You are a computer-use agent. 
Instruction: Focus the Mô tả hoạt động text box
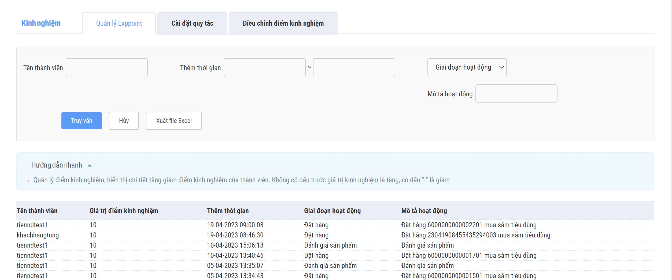coord(516,93)
